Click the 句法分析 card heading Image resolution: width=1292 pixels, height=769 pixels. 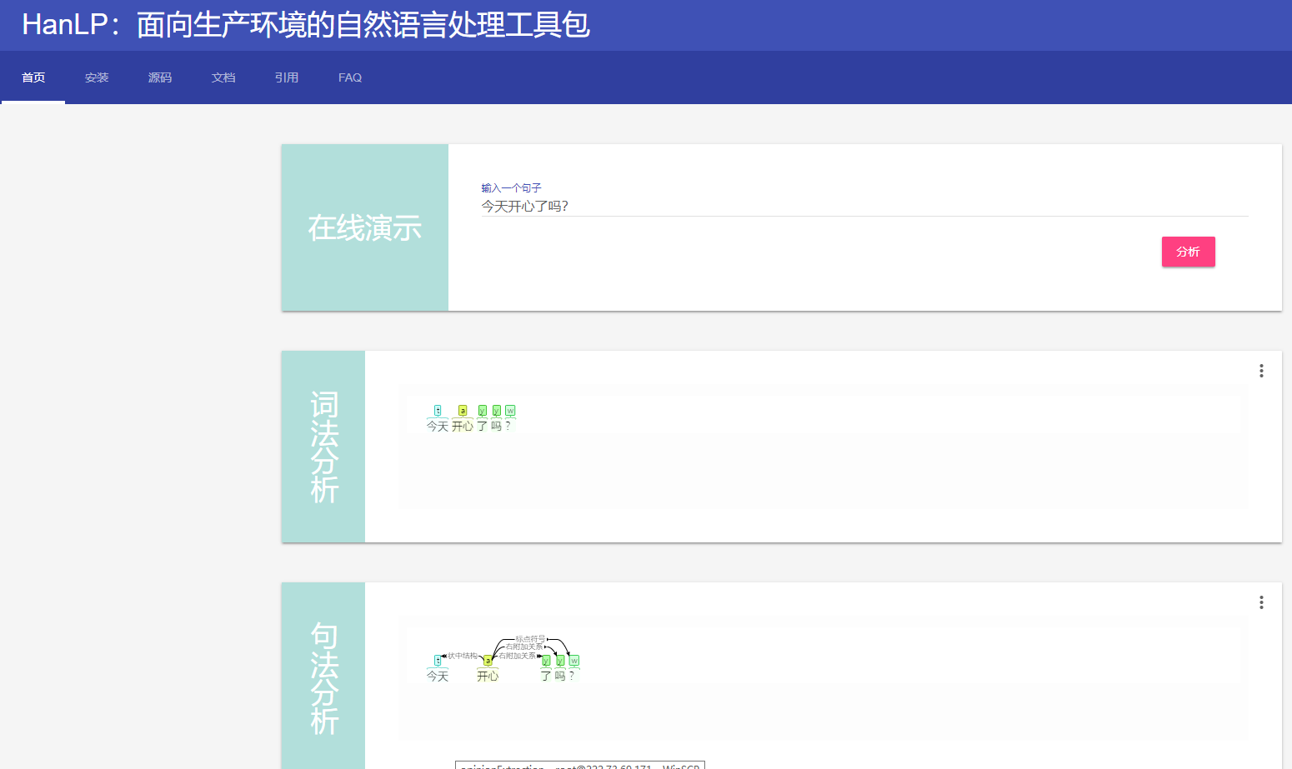[x=323, y=678]
